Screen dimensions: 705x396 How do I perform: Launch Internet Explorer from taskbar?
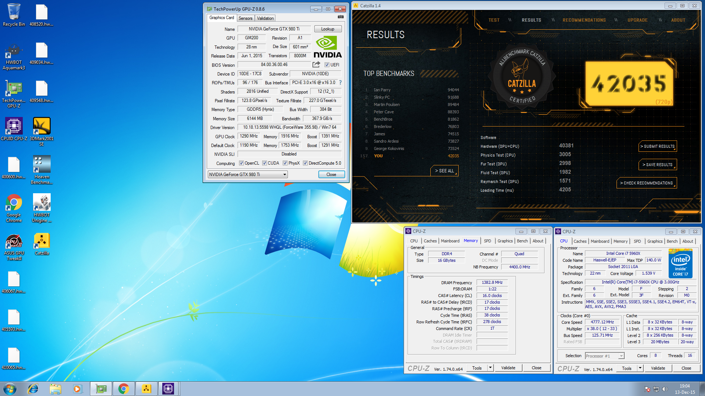pos(33,389)
